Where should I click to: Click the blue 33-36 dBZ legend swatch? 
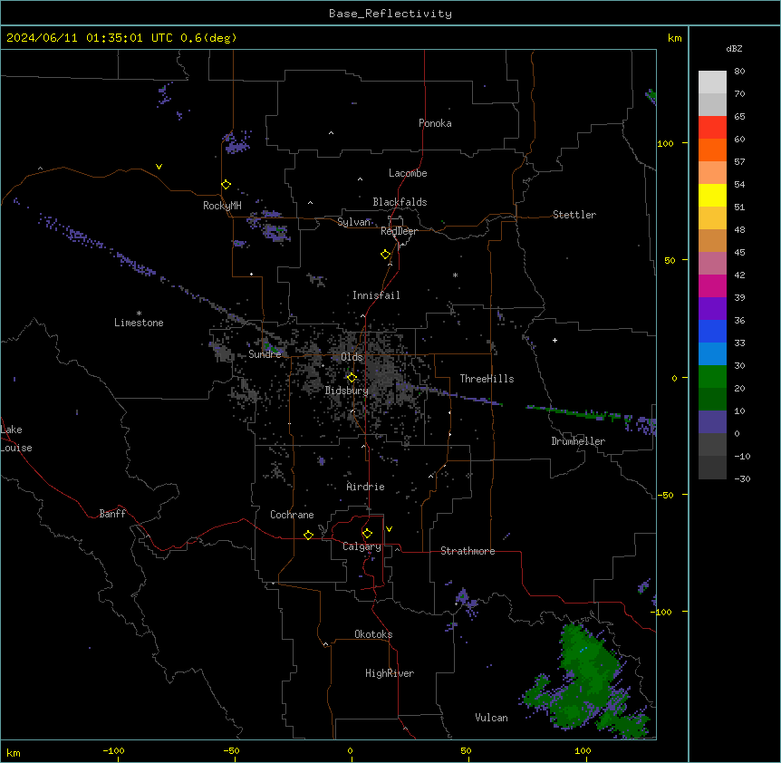712,331
